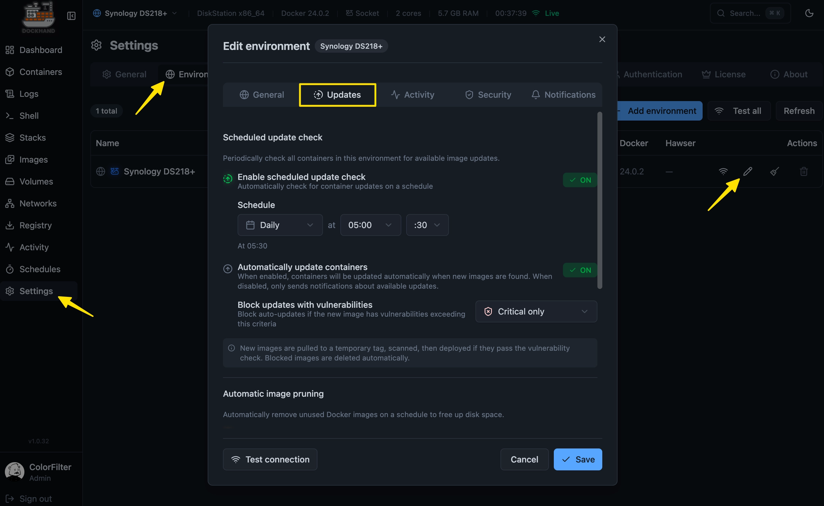Screen dimensions: 824x506
Task: Click the Test all button
Action: (x=739, y=111)
